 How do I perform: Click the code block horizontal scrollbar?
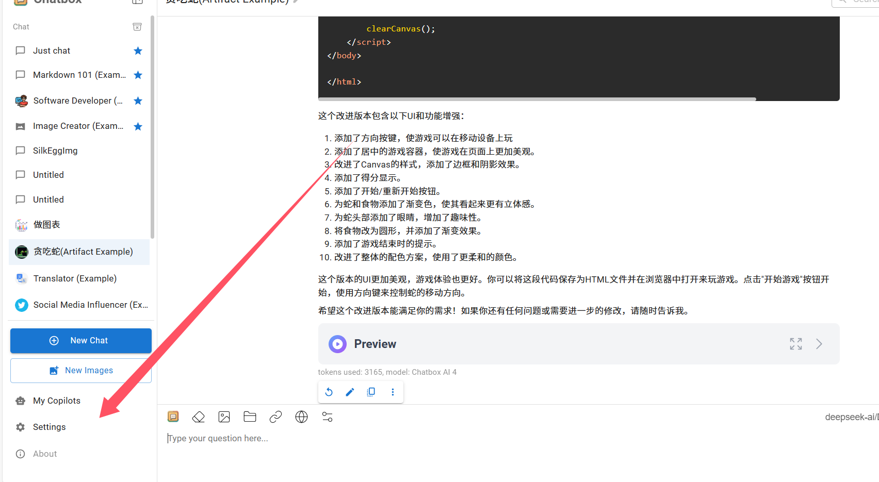pyautogui.click(x=537, y=99)
